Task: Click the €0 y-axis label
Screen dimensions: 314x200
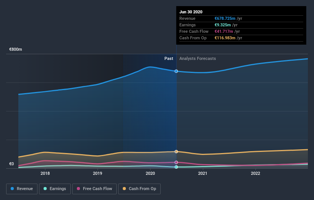Action: click(x=11, y=164)
